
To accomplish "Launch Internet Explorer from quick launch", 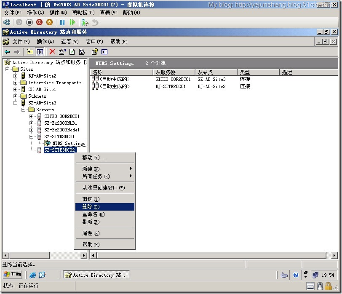I will pyautogui.click(x=33, y=275).
